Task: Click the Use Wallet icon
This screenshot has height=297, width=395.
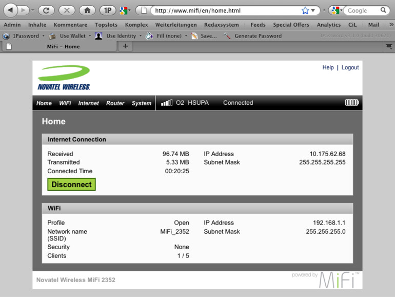Action: pyautogui.click(x=52, y=36)
